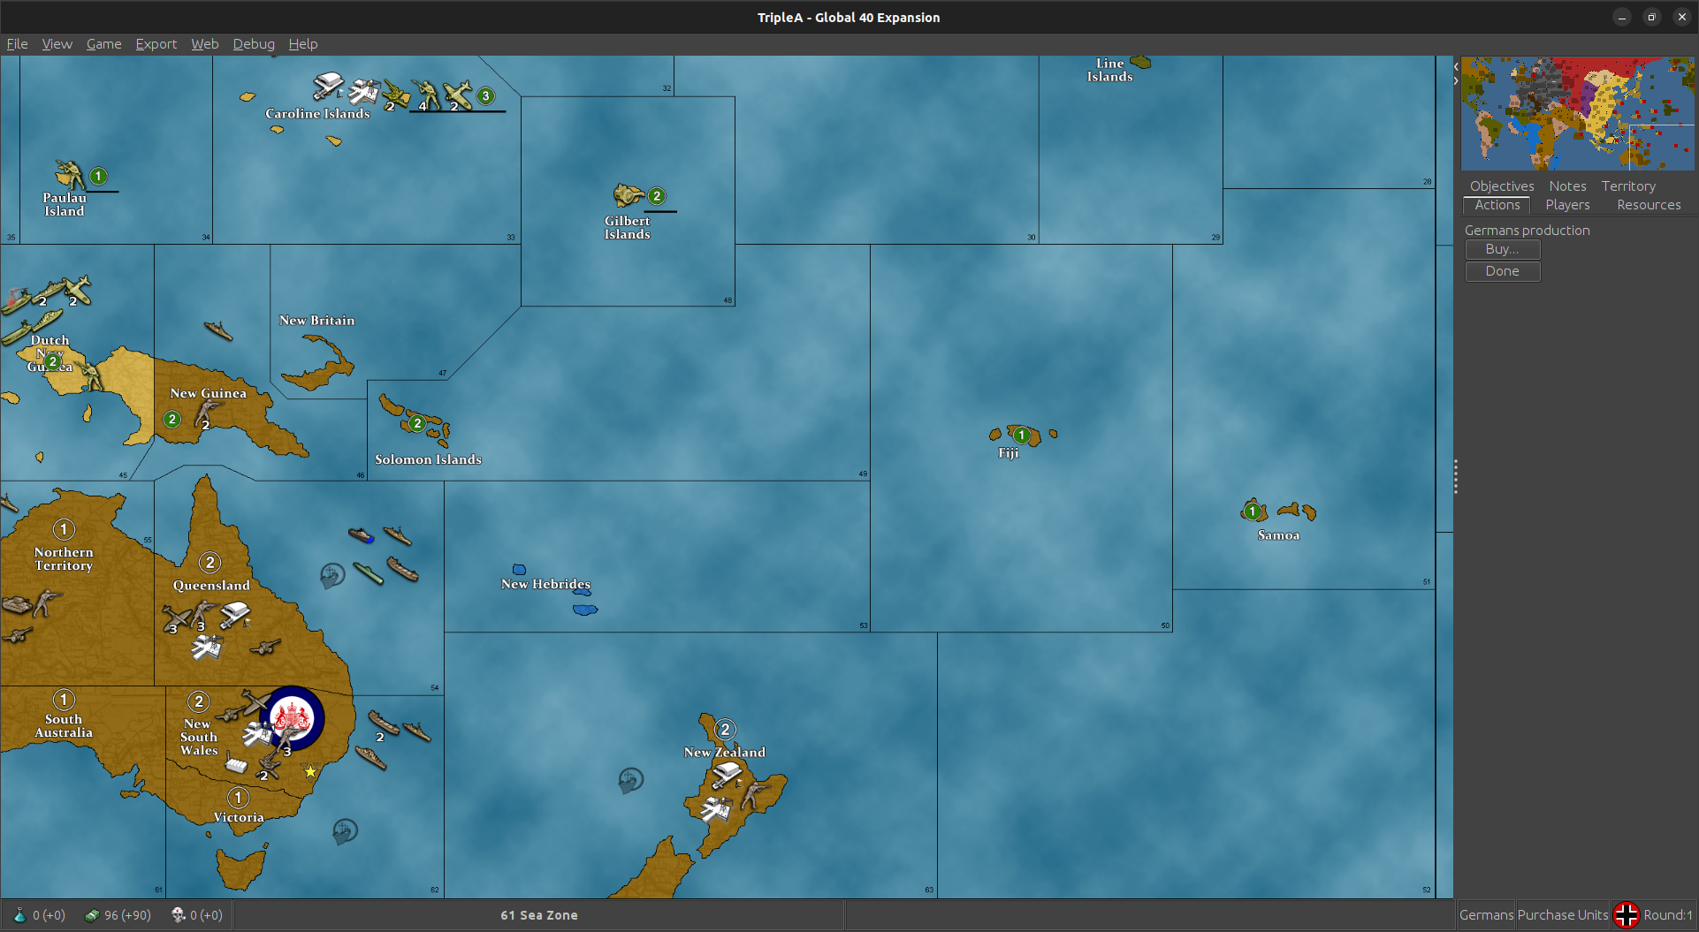
Task: Click the naval base anchor south of Victoria
Action: (x=345, y=831)
